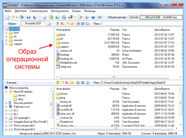
Task: Open help with the question mark icon
Action: coord(93,17)
